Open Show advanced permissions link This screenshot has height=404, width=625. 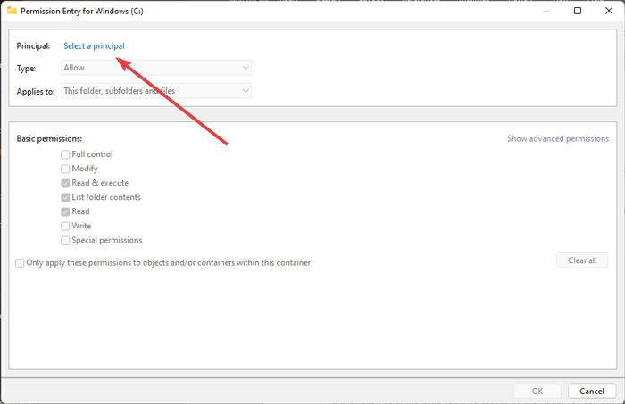558,138
